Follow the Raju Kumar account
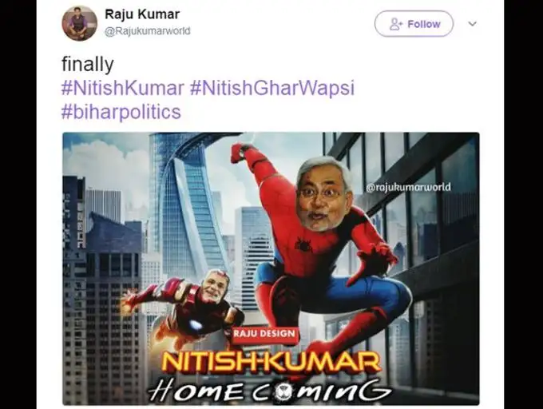Image resolution: width=543 pixels, height=409 pixels. tap(414, 23)
